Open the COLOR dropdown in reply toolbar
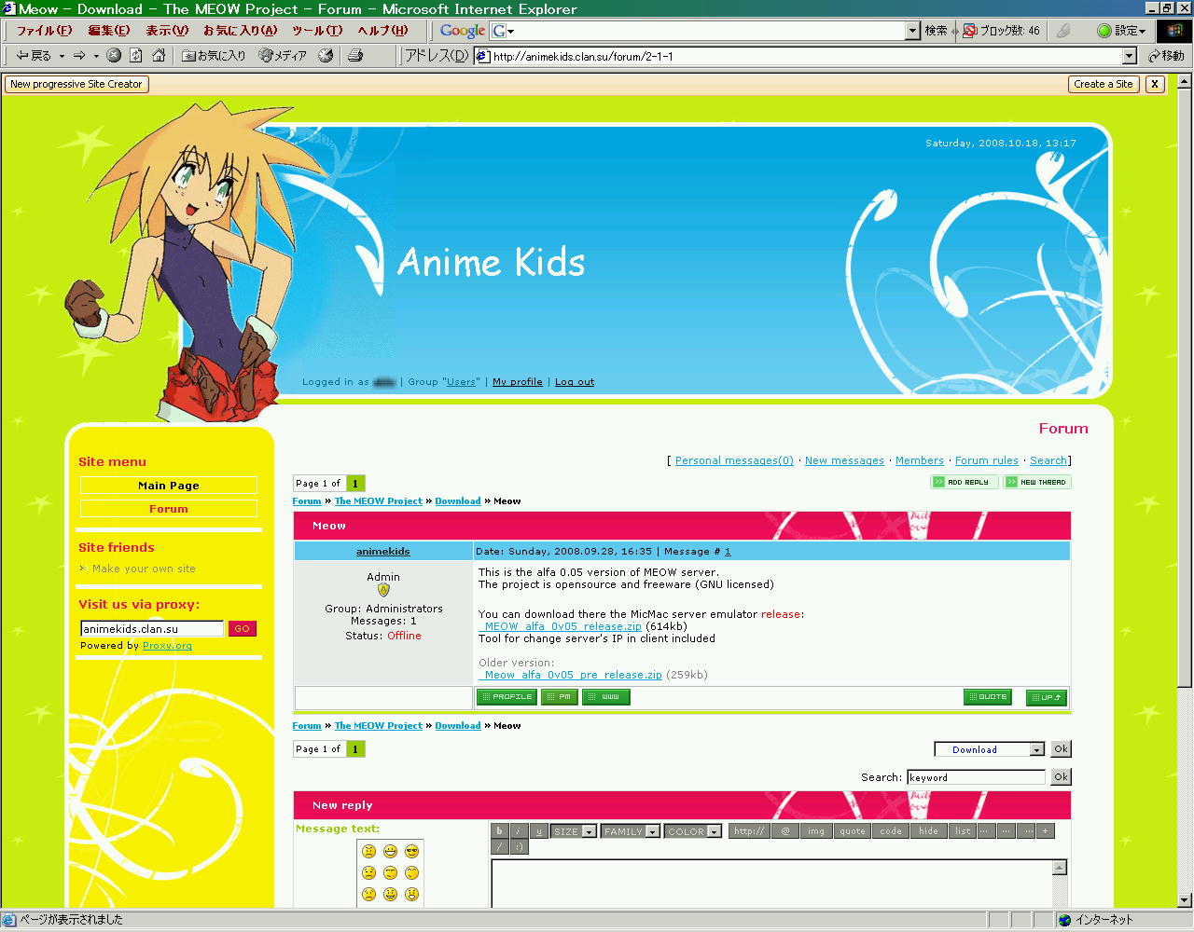The width and height of the screenshot is (1194, 932). click(693, 831)
